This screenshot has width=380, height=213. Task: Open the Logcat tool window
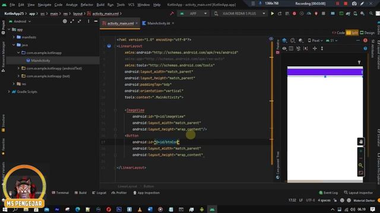point(99,193)
